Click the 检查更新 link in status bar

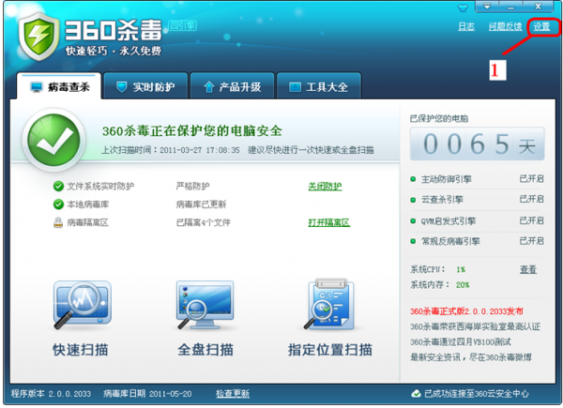point(233,394)
